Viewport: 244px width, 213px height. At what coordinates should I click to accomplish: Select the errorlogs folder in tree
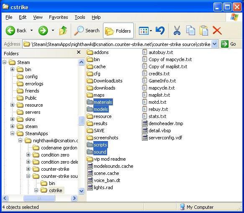coord(30,84)
